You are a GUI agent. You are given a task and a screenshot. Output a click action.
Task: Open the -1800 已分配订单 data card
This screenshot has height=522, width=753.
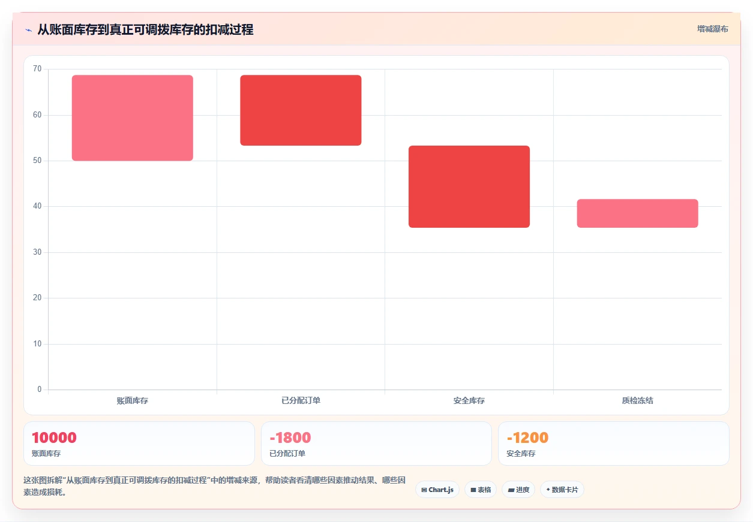[376, 443]
